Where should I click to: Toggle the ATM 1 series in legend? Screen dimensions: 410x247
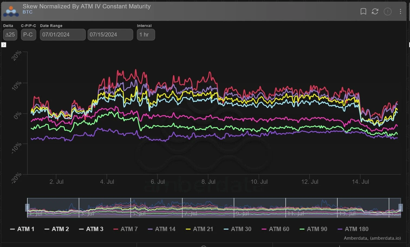[22, 229]
